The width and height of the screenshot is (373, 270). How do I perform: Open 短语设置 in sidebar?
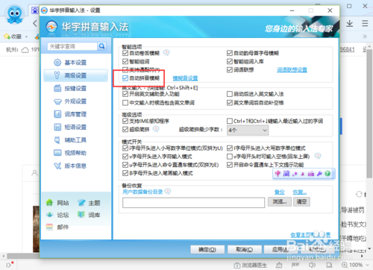pos(75,127)
